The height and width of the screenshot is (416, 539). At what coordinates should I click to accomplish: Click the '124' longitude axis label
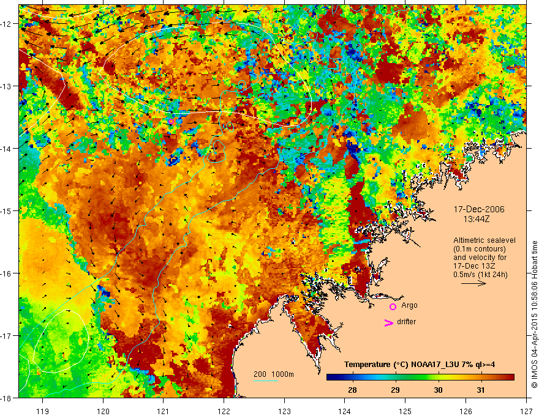click(345, 411)
